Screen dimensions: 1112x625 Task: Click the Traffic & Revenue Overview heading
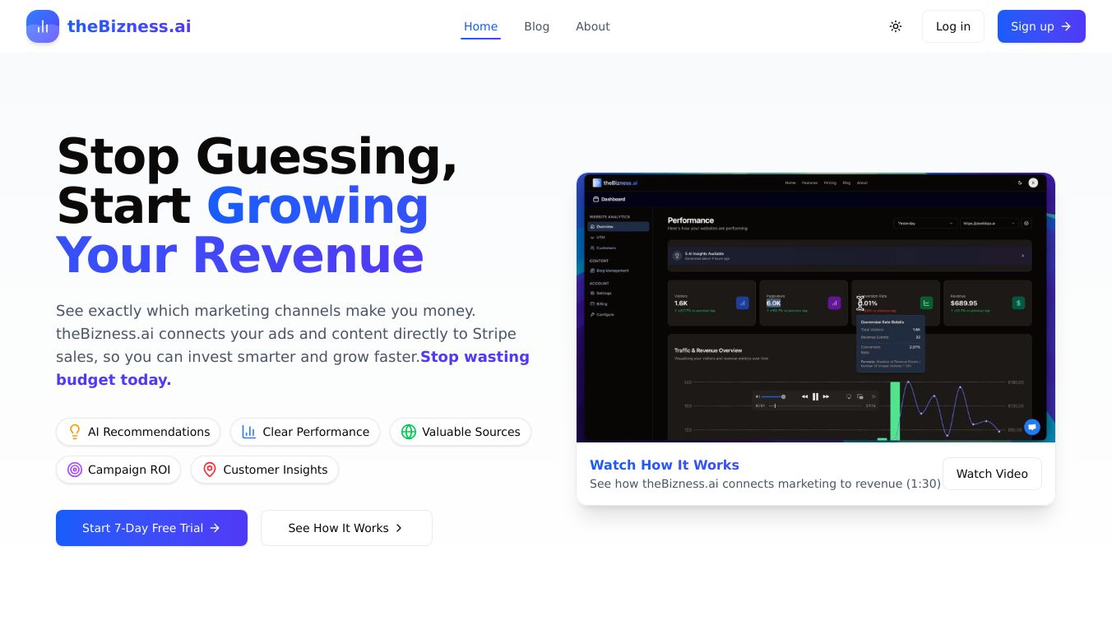click(708, 350)
